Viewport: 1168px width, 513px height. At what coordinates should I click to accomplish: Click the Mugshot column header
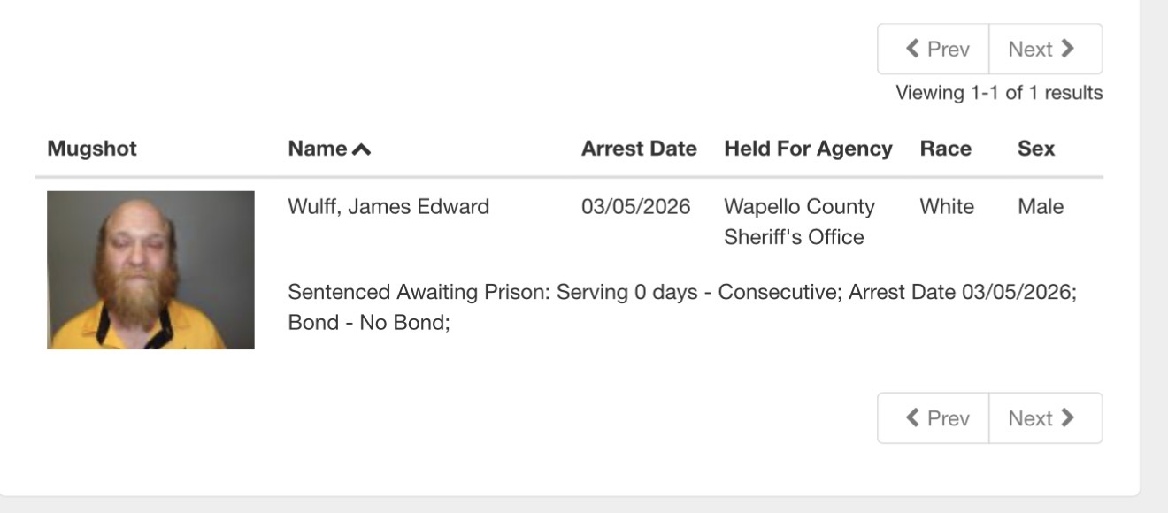click(x=92, y=149)
